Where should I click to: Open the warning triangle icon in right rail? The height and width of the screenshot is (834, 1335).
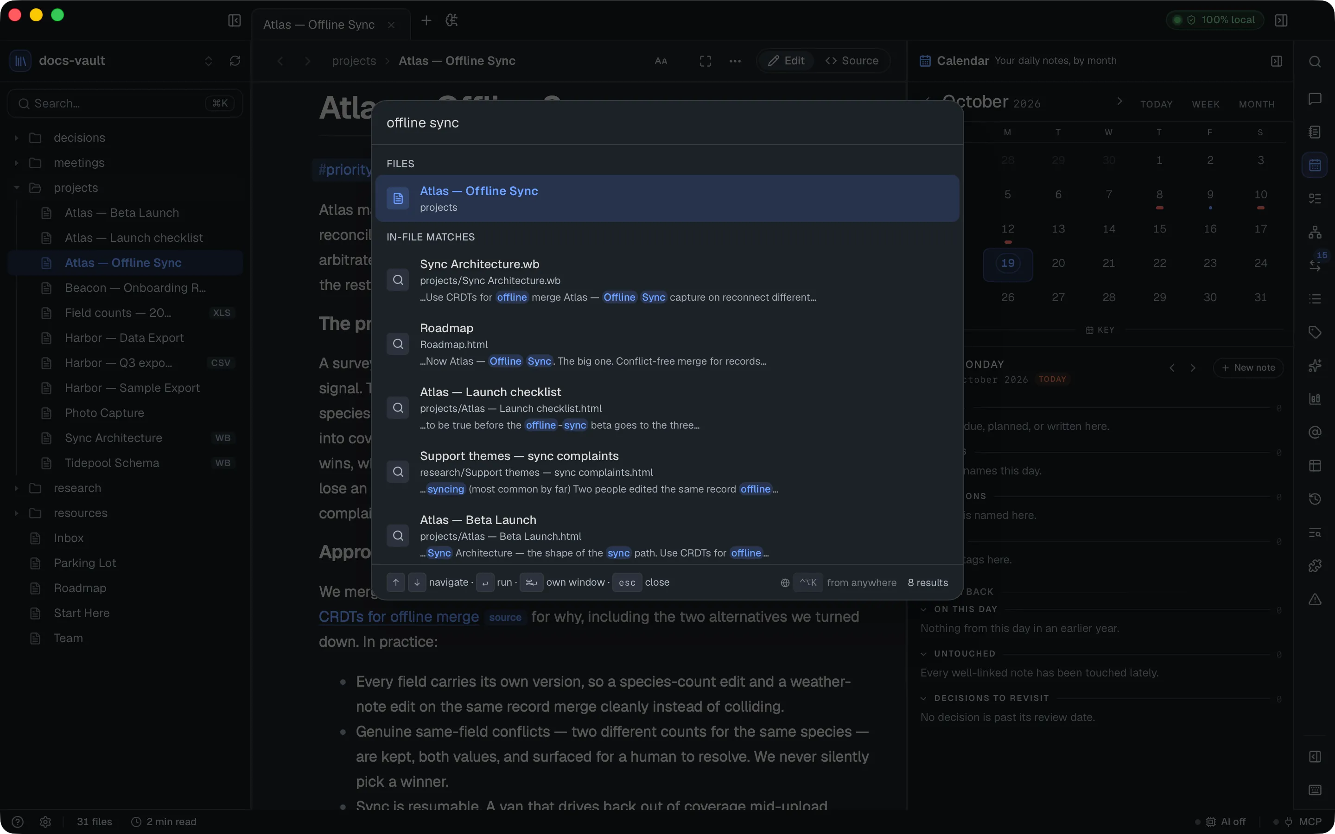point(1315,599)
